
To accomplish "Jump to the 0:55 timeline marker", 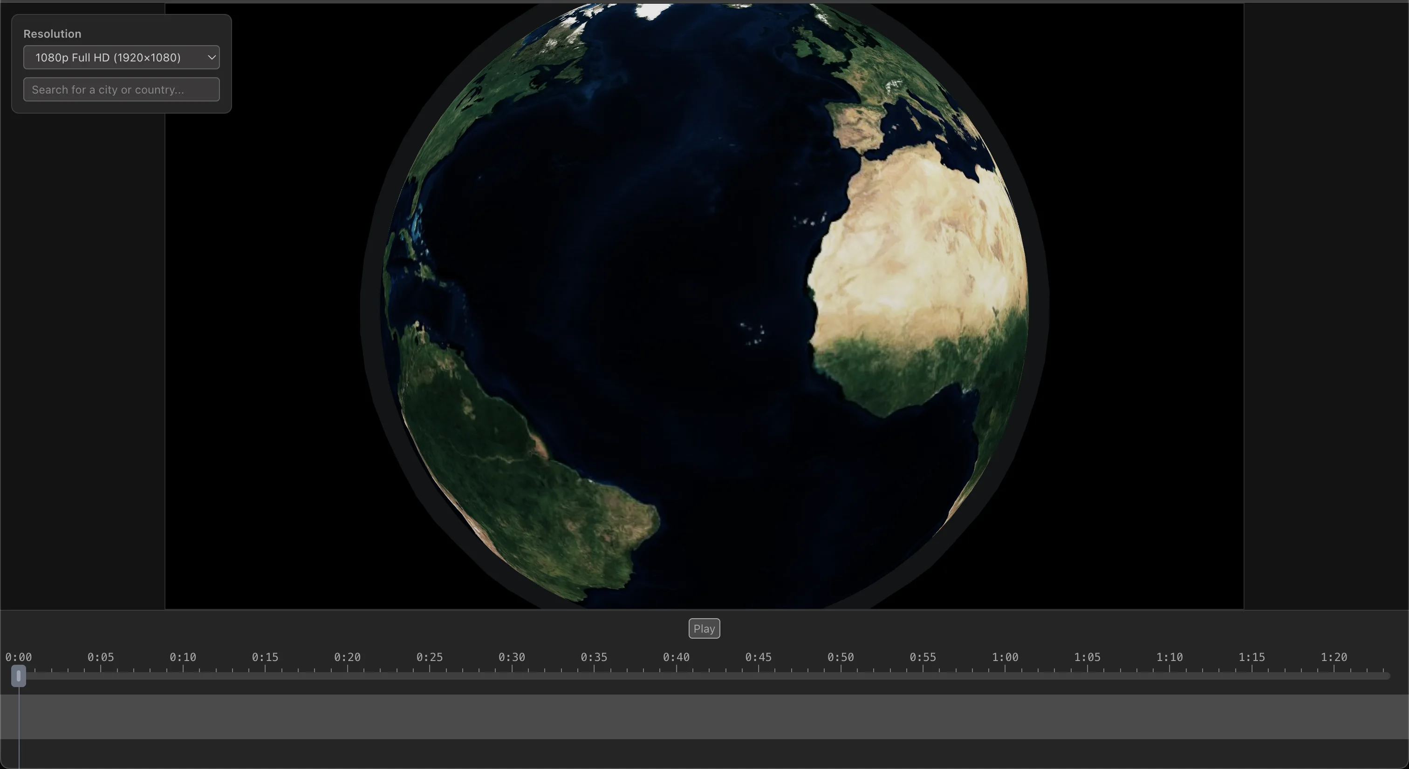I will pos(923,657).
